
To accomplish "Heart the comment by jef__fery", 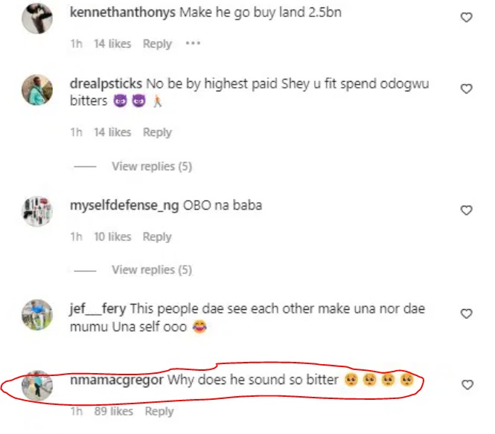I will pyautogui.click(x=467, y=314).
